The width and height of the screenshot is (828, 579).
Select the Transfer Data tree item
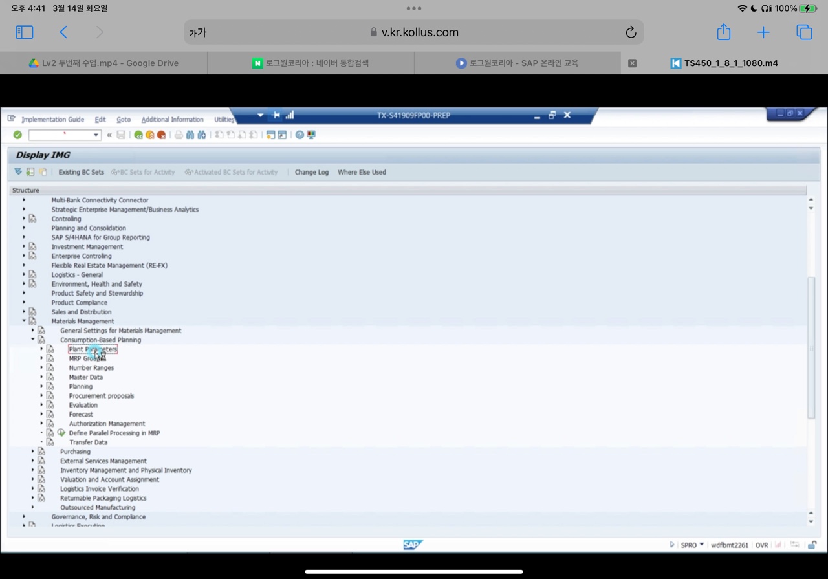pos(89,442)
